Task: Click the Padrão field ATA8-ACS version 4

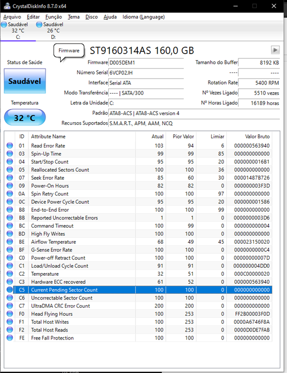Action: pyautogui.click(x=194, y=113)
